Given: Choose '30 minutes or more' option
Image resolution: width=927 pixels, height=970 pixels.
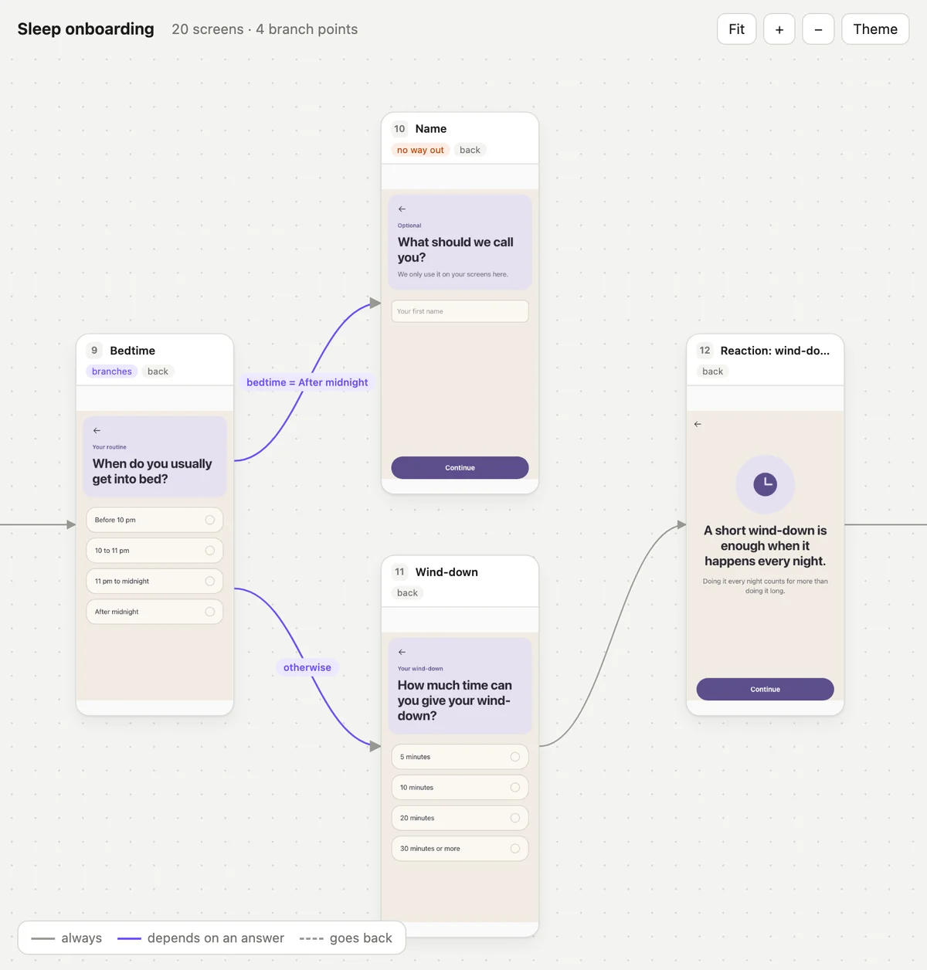Looking at the screenshot, I should pyautogui.click(x=460, y=849).
